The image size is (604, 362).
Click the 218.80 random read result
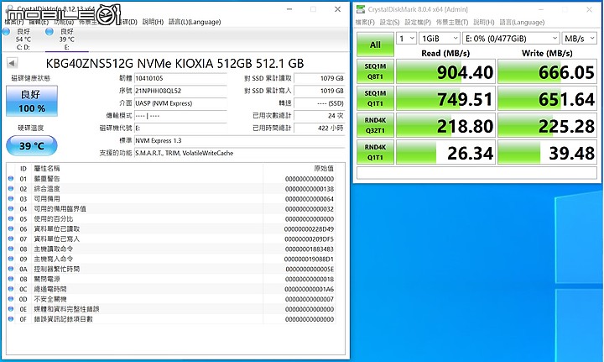pos(445,126)
